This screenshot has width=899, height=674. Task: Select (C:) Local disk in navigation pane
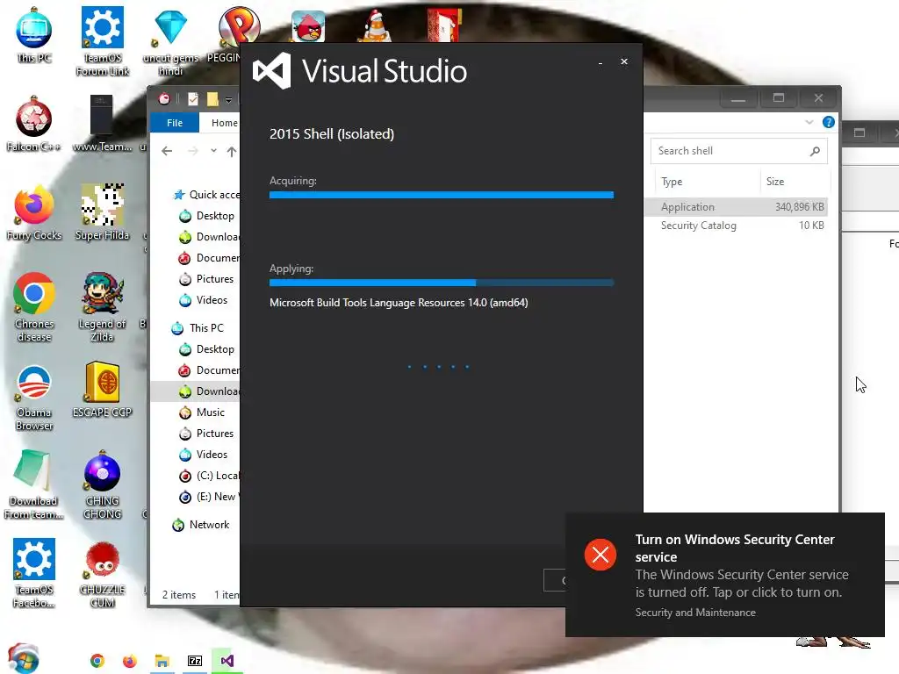(x=209, y=476)
